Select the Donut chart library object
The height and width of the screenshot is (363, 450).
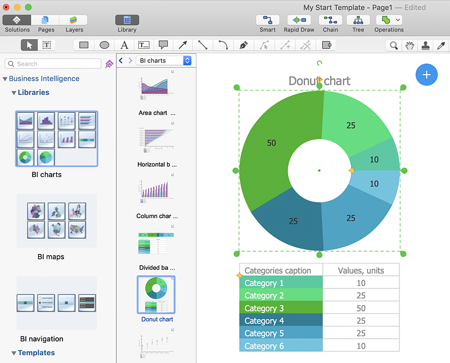click(156, 295)
